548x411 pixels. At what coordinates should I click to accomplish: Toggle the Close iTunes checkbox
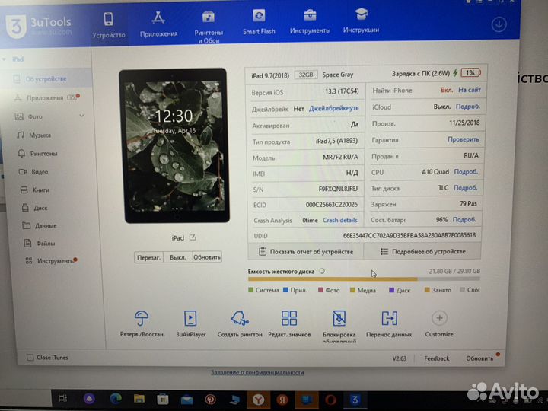pos(30,358)
